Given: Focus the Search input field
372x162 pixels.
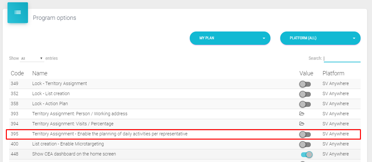Looking at the screenshot, I should 342,58.
